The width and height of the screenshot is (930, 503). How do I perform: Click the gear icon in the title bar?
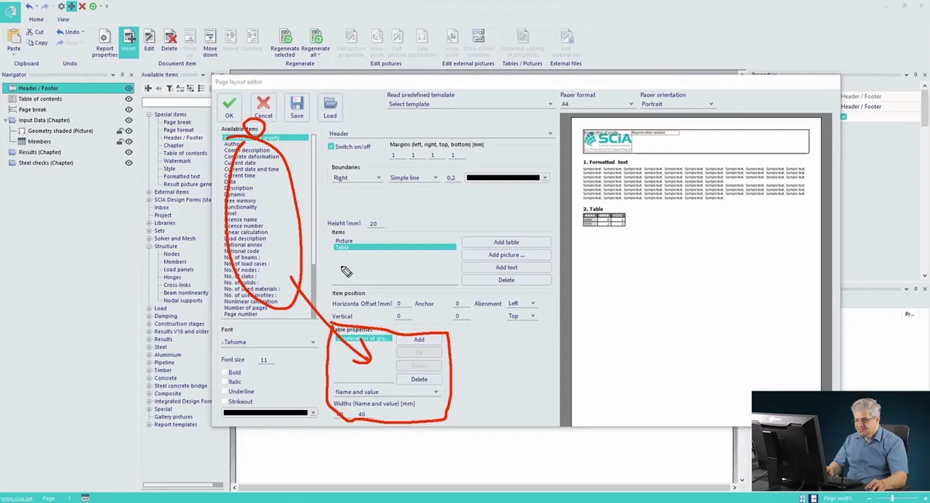tap(61, 6)
